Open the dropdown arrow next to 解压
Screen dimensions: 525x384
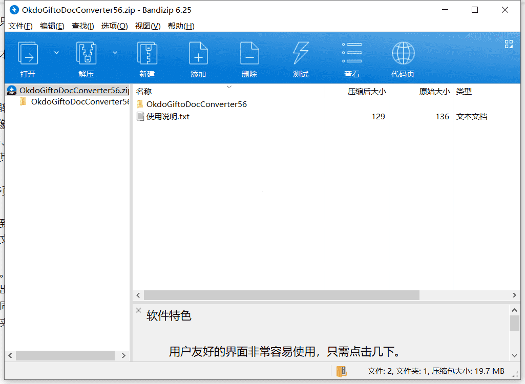click(115, 53)
